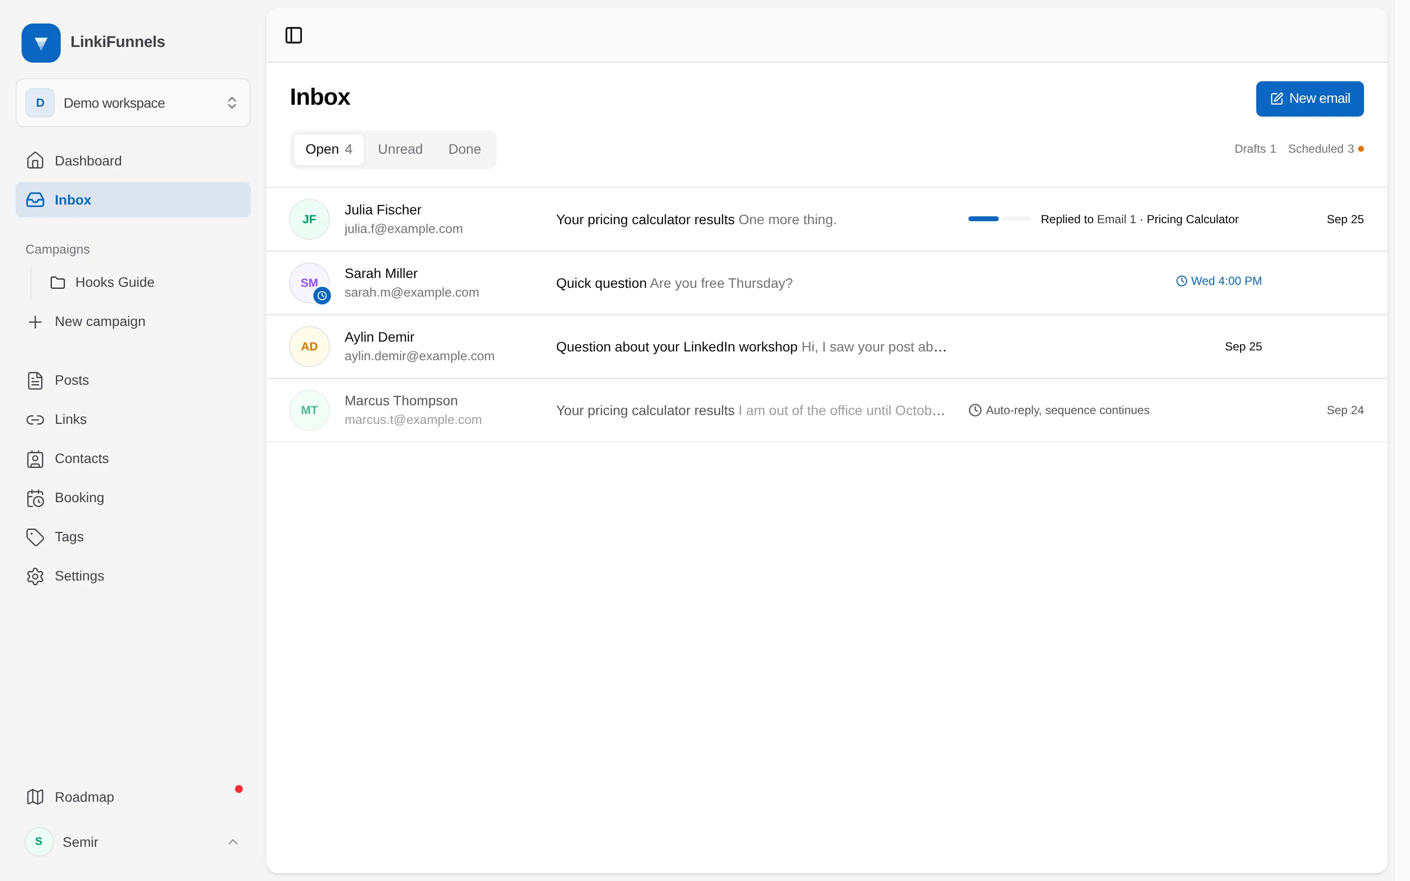The height and width of the screenshot is (881, 1410).
Task: Click the LinkiFunnels funnel logo icon
Action: [41, 43]
